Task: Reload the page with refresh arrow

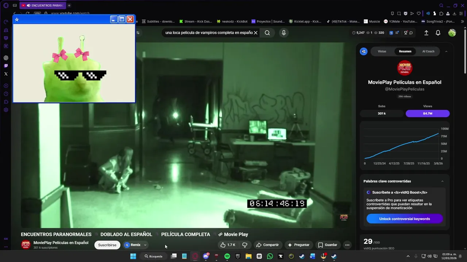Action: pyautogui.click(x=27, y=13)
